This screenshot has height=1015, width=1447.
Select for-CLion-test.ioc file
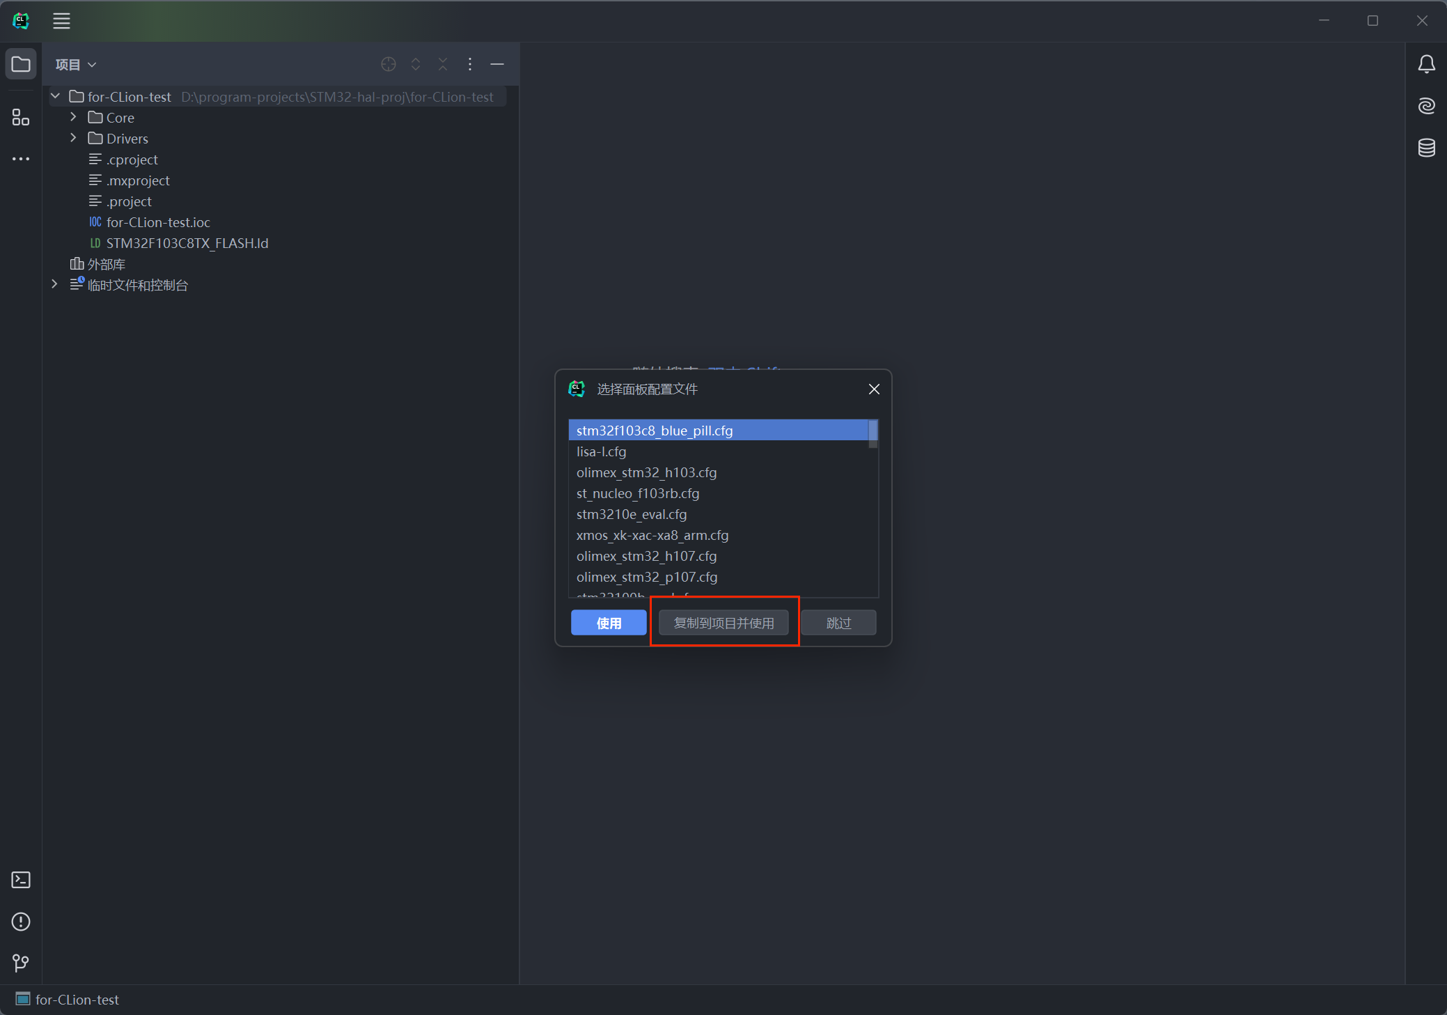click(x=150, y=222)
